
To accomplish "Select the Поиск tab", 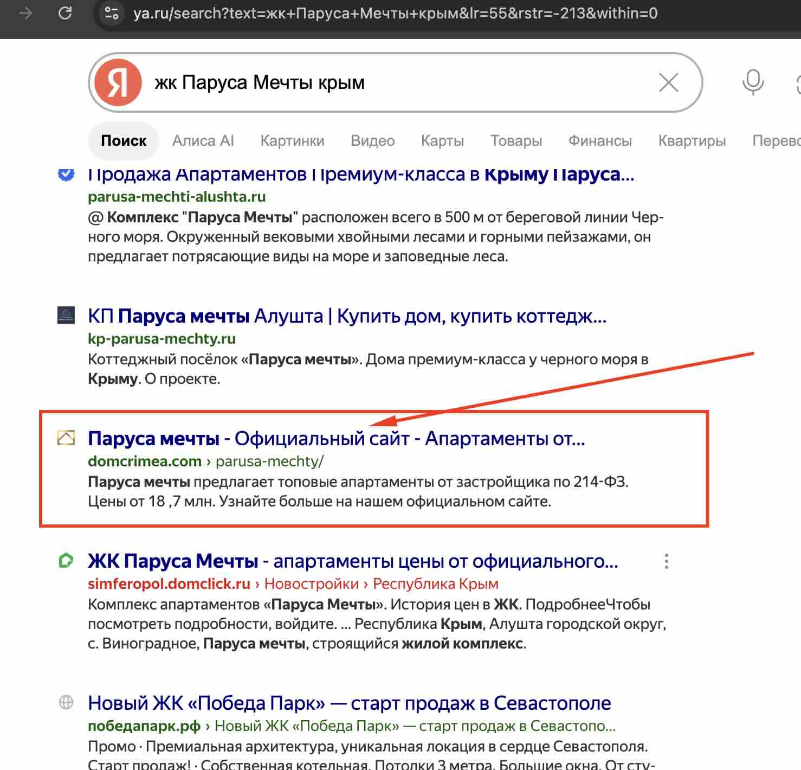I will [124, 141].
